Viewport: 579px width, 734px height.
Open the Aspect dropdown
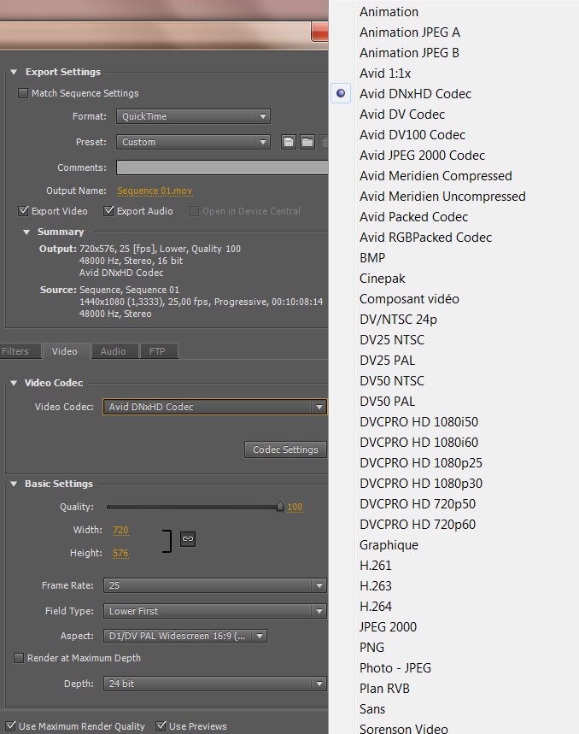click(185, 636)
